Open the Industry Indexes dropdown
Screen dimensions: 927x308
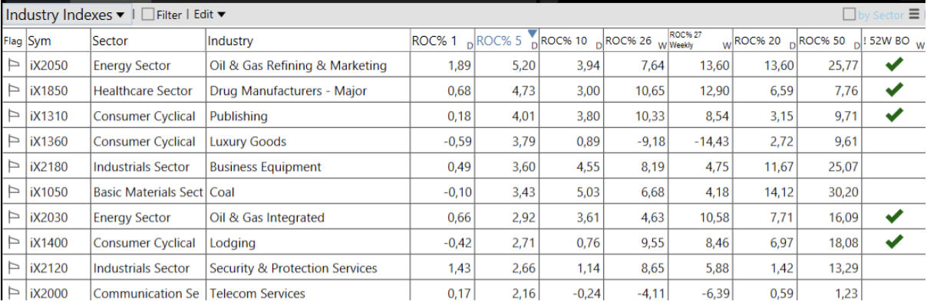[x=66, y=15]
